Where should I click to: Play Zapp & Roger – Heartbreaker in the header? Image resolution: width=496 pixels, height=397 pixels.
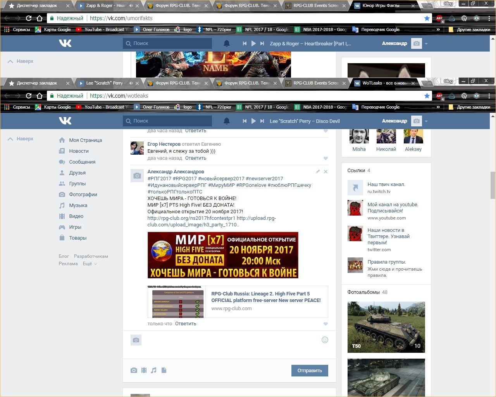(253, 43)
